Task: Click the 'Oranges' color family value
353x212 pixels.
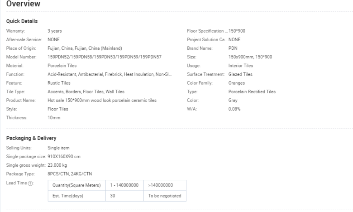Action: click(x=237, y=83)
